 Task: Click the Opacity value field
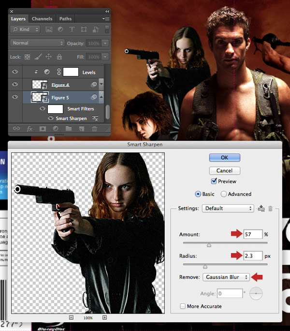tap(94, 43)
